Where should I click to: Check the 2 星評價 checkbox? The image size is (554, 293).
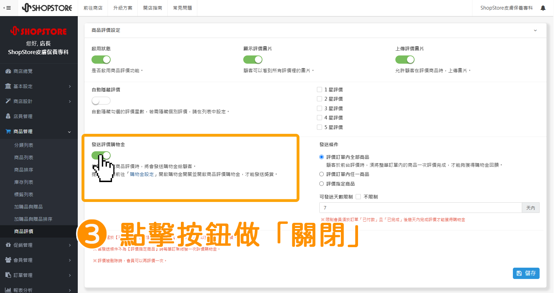coord(319,99)
